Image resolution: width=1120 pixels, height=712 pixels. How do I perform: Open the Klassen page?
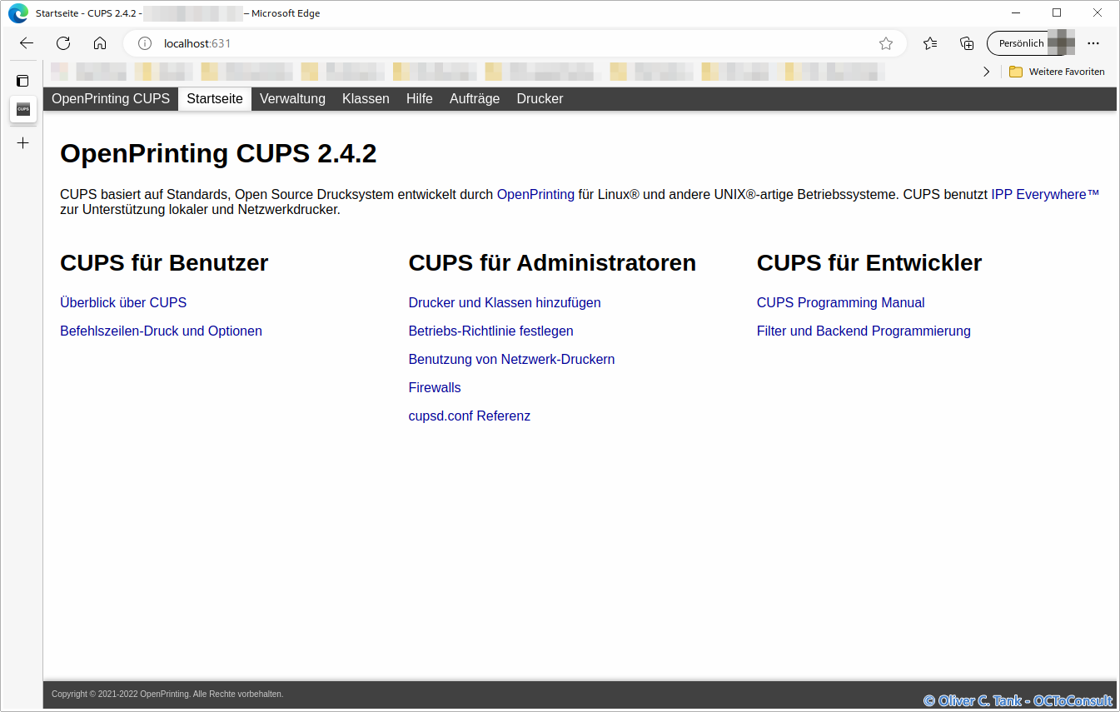(366, 99)
